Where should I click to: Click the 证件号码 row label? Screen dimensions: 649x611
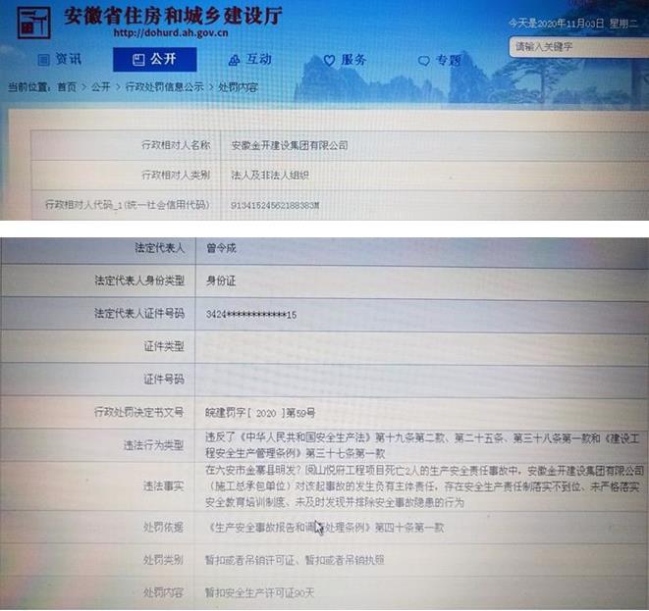[164, 380]
